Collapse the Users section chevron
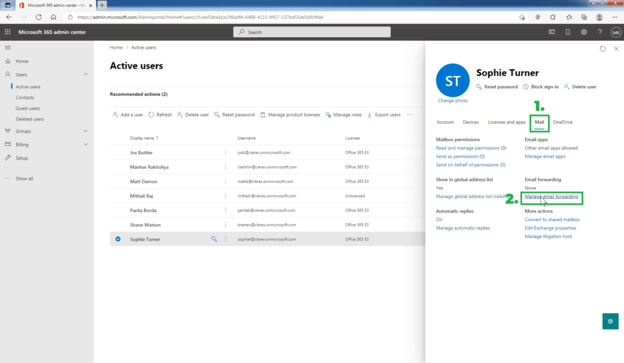Image resolution: width=624 pixels, height=363 pixels. tap(85, 74)
